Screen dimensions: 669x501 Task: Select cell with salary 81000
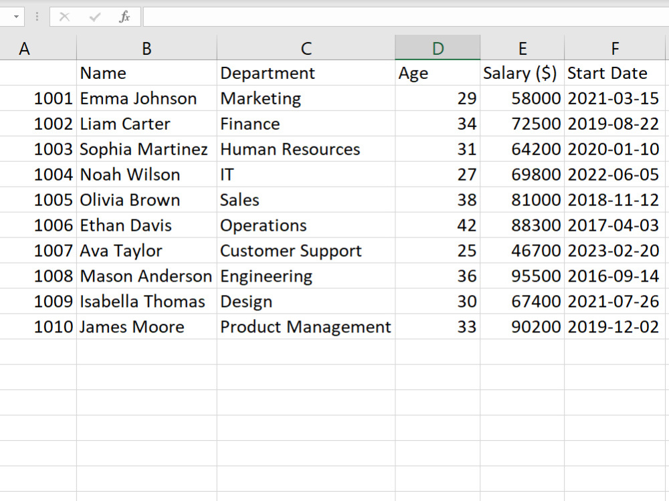tap(522, 200)
